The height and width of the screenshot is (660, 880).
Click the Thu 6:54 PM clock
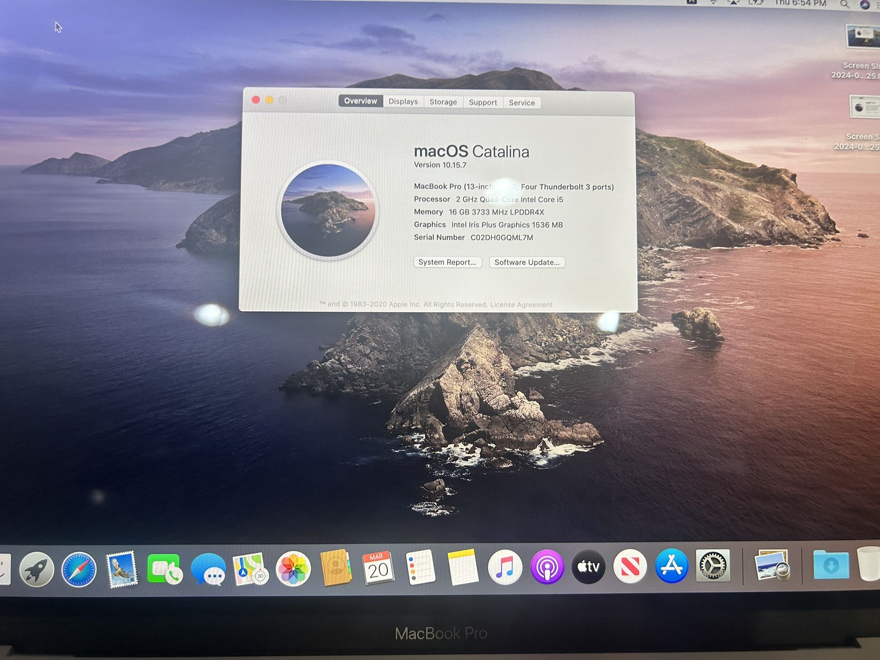[800, 4]
